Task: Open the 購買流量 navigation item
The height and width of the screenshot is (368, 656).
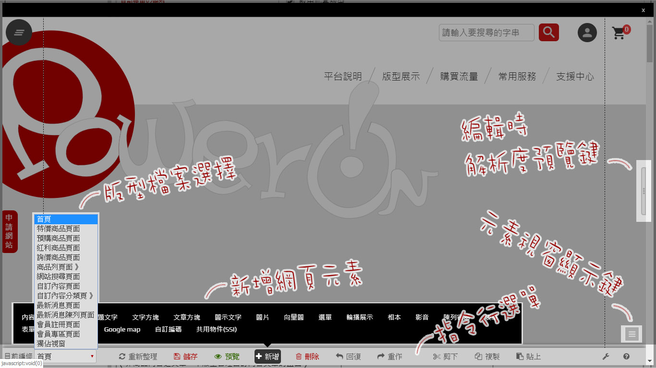Action: pyautogui.click(x=459, y=77)
